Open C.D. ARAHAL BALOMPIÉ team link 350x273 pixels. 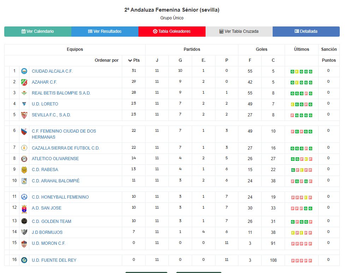(x=55, y=181)
